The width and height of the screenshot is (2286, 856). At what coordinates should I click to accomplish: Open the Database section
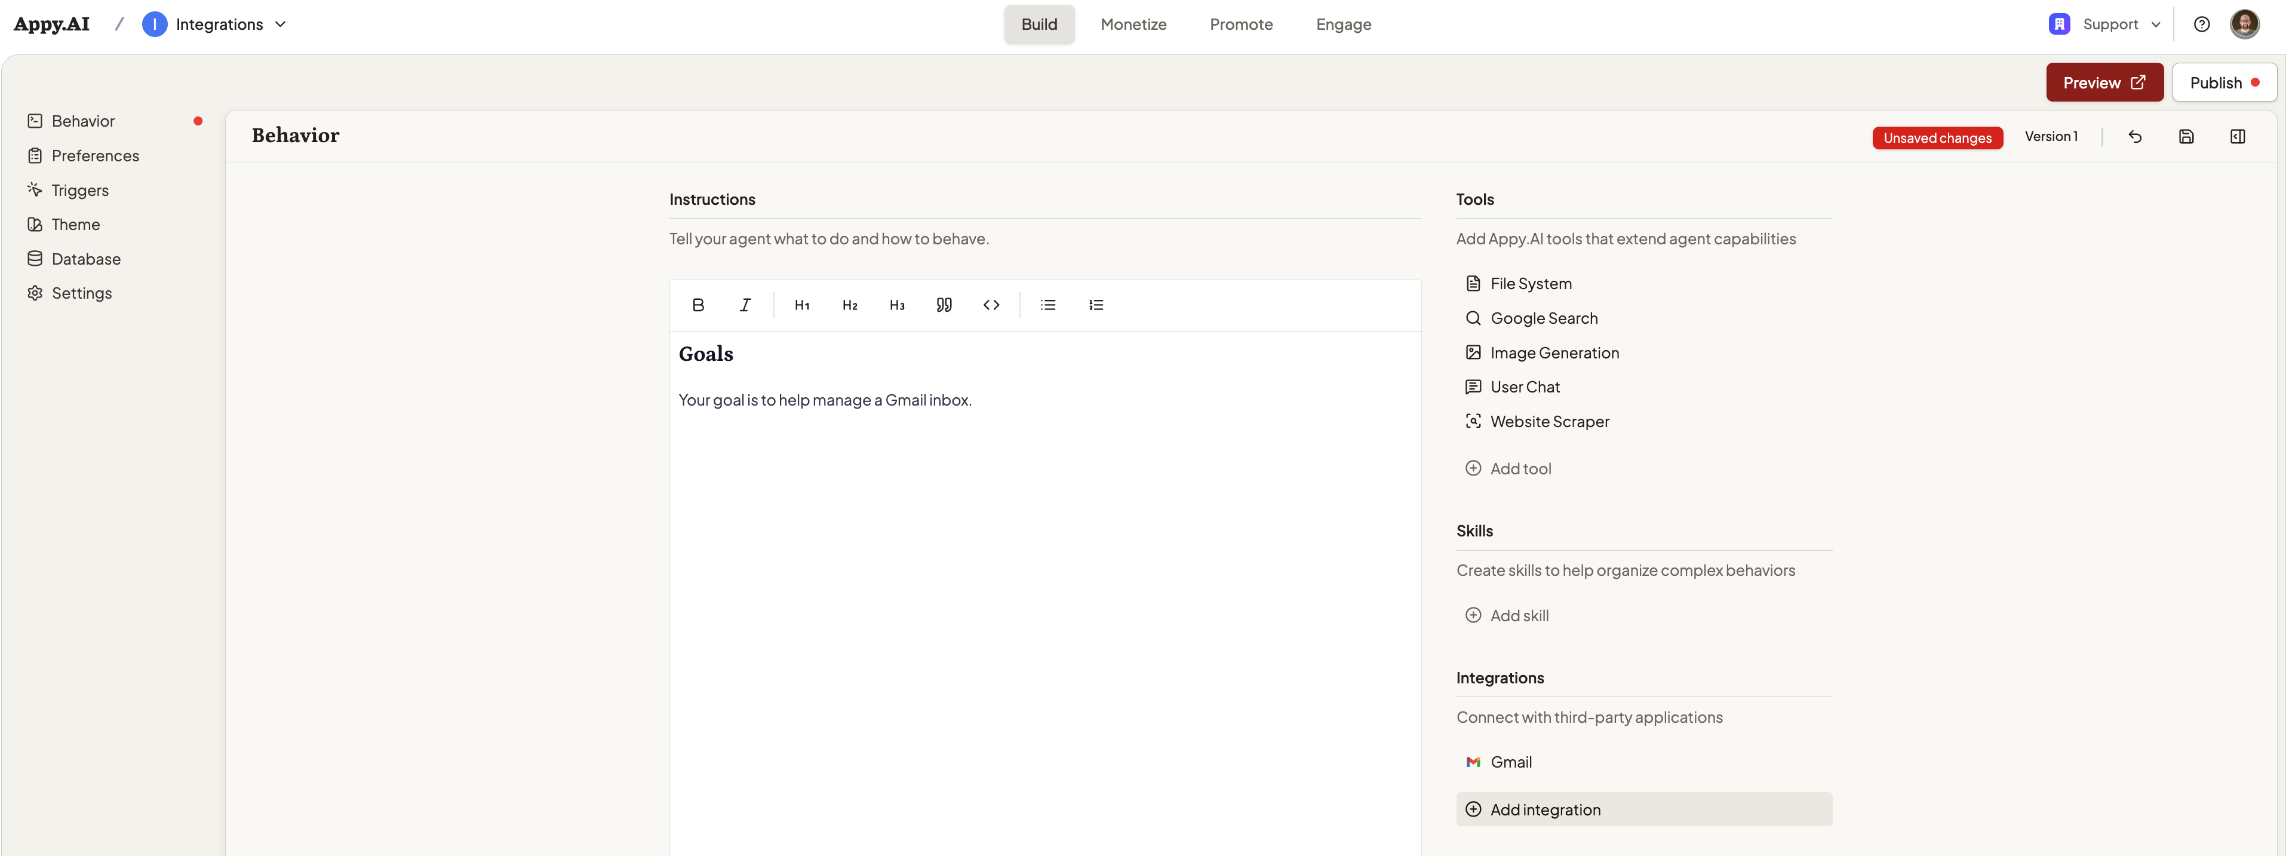[85, 259]
